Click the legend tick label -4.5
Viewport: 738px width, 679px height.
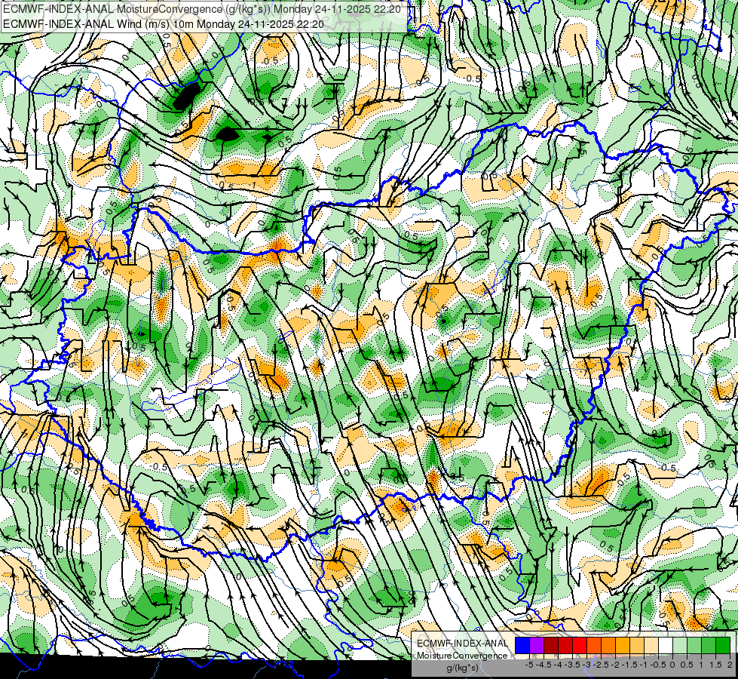coord(542,665)
